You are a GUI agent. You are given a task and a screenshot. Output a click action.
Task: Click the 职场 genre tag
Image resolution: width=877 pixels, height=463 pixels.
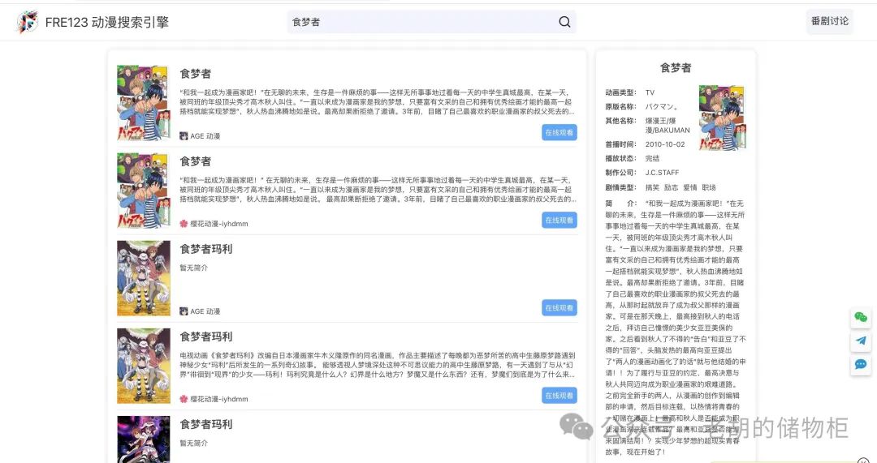click(709, 187)
